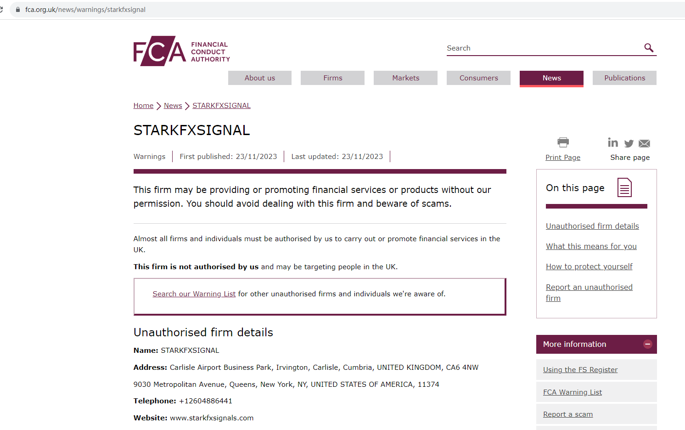Jump to How to protect yourself section
The image size is (685, 430).
click(589, 266)
